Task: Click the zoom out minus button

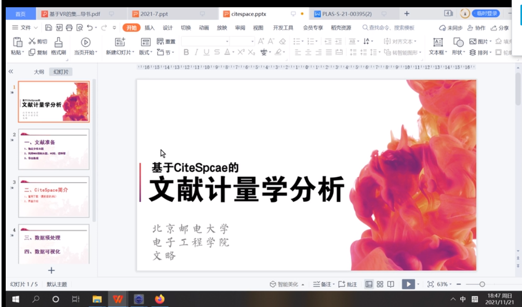Action: [459, 284]
